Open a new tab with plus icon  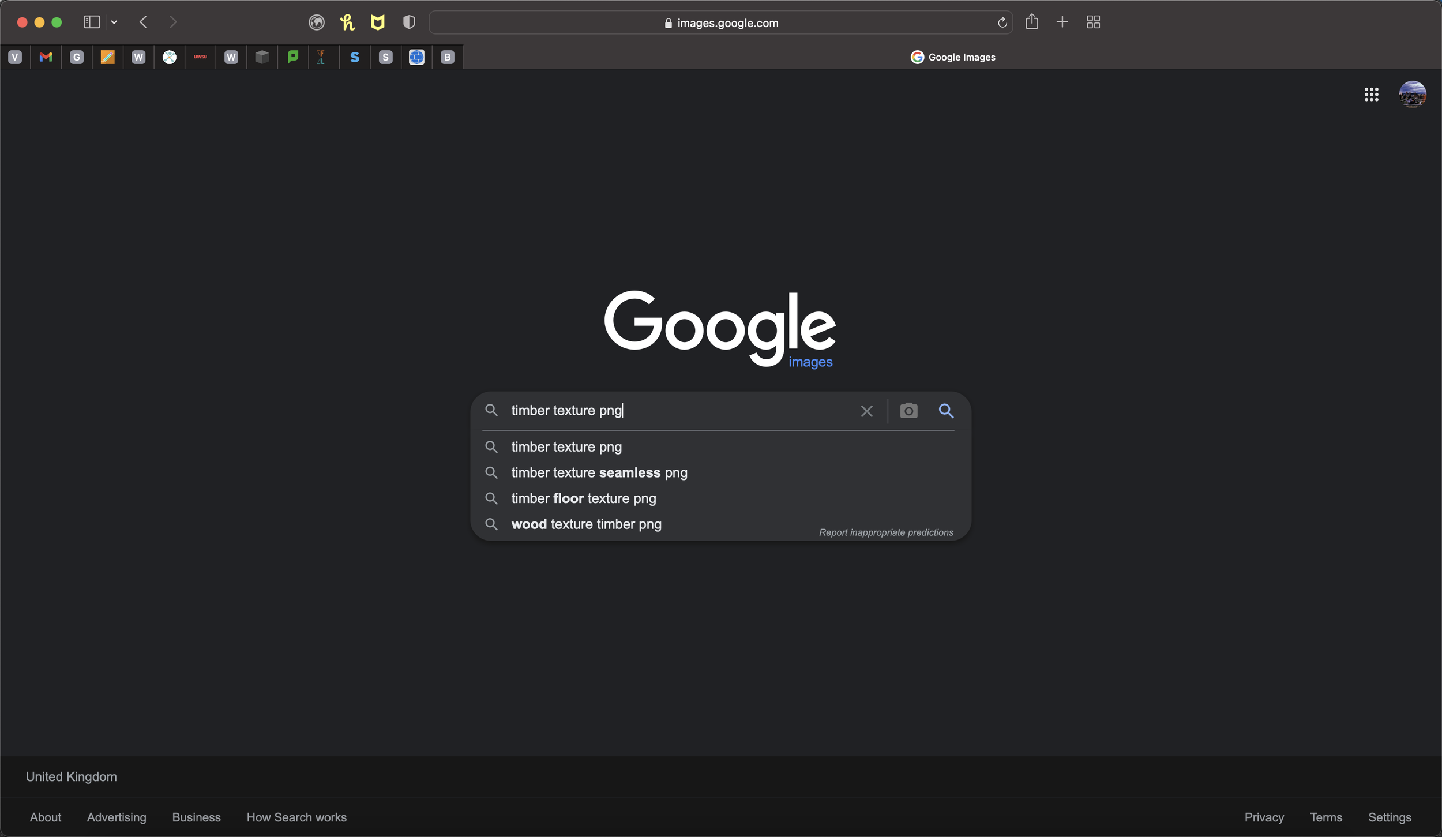(1062, 22)
